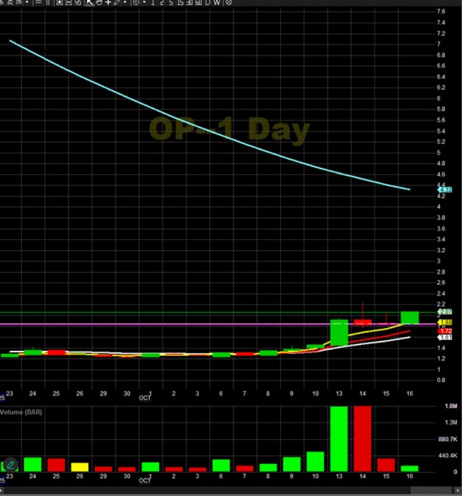Click the large green October 13 candle
The width and height of the screenshot is (462, 496).
coord(339,333)
